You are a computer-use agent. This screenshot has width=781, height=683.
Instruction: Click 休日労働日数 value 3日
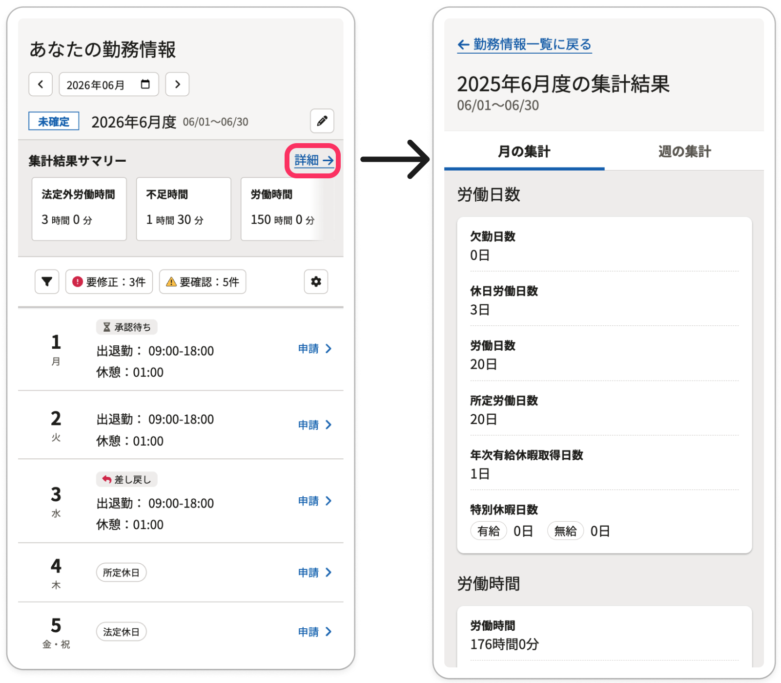pyautogui.click(x=480, y=310)
